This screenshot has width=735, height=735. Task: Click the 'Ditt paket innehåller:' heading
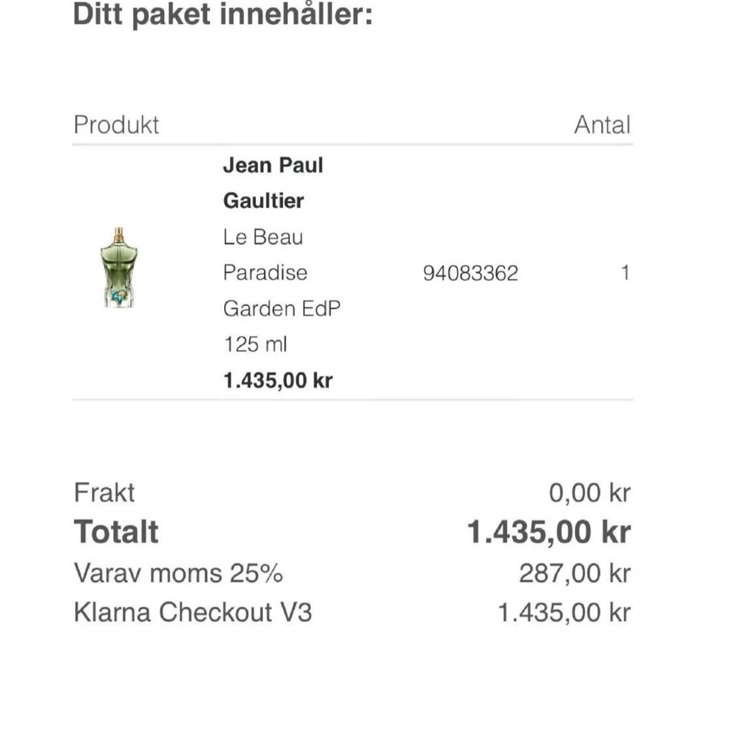click(223, 14)
